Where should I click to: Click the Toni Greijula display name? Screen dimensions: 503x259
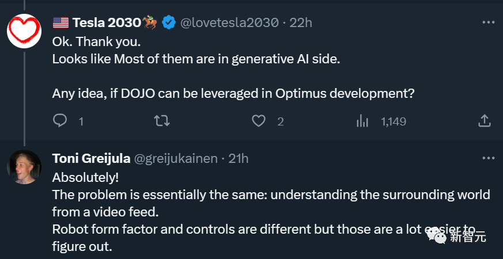(91, 159)
